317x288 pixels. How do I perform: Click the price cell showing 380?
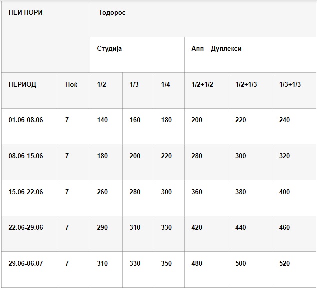241,192
